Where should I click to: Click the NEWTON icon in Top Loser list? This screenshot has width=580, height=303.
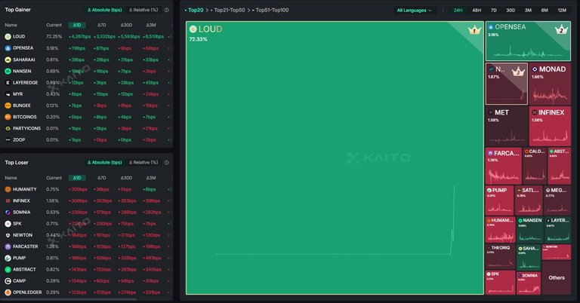(x=8, y=235)
